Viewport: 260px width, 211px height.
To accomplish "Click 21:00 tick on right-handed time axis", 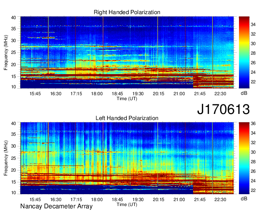I will (x=179, y=94).
